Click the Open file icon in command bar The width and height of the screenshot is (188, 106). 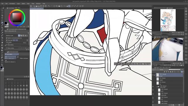pos(36,6)
